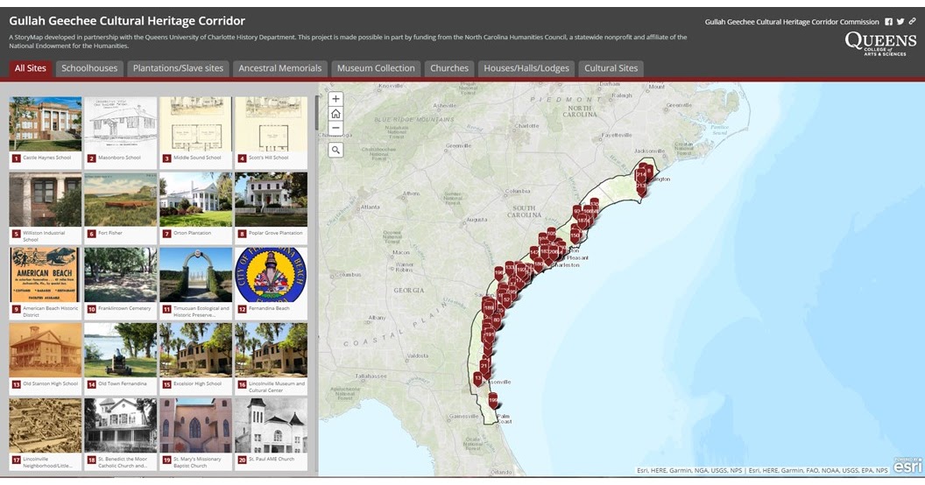The width and height of the screenshot is (925, 485).
Task: Select map marker 80 on Georgia coast
Action: pyautogui.click(x=497, y=320)
